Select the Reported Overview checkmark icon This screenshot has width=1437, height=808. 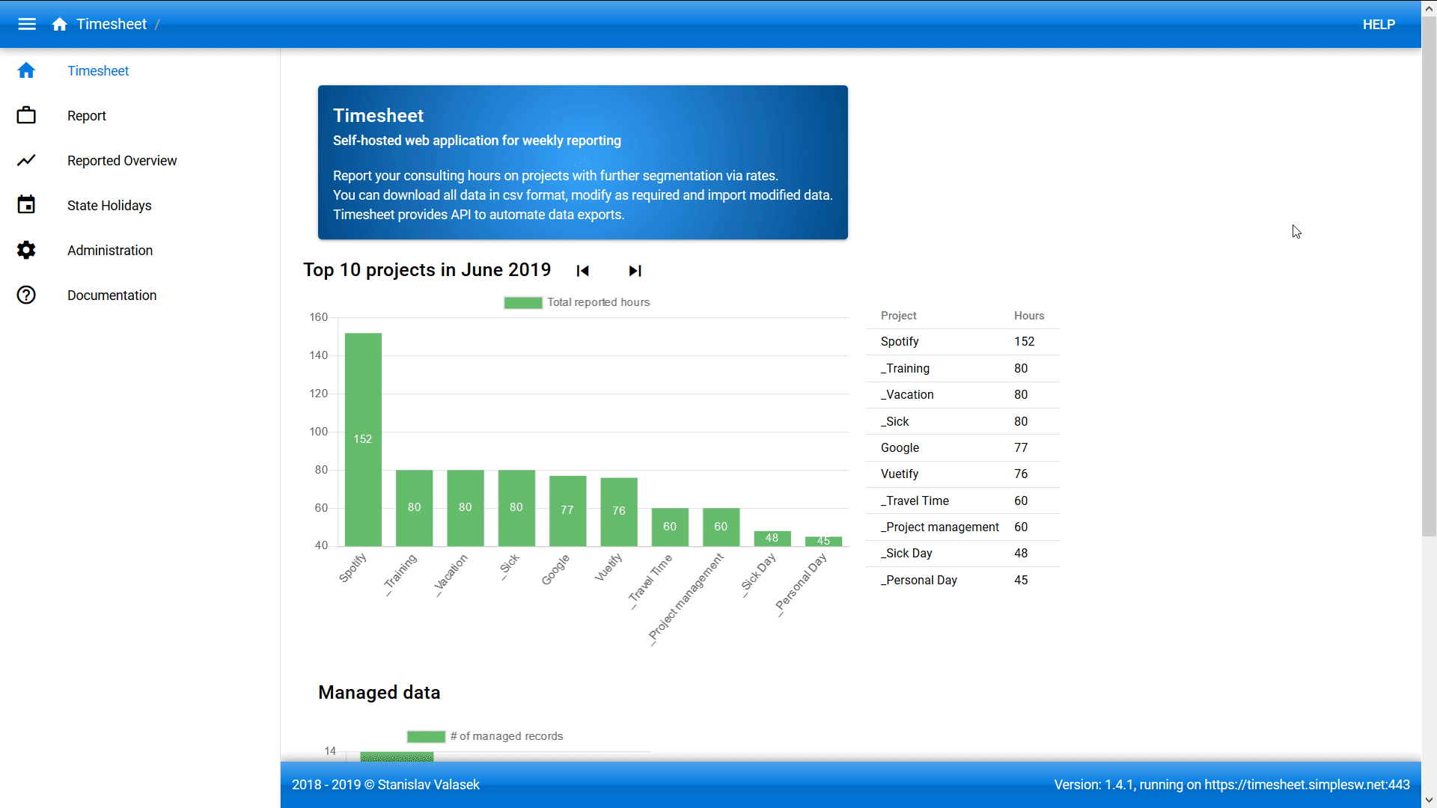click(27, 160)
